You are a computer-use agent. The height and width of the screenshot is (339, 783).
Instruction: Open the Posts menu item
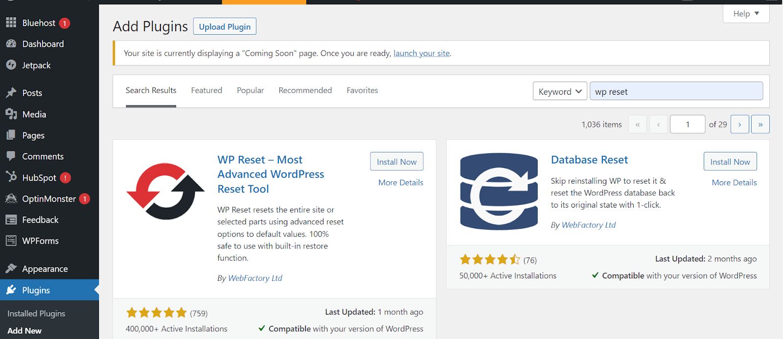click(49, 93)
